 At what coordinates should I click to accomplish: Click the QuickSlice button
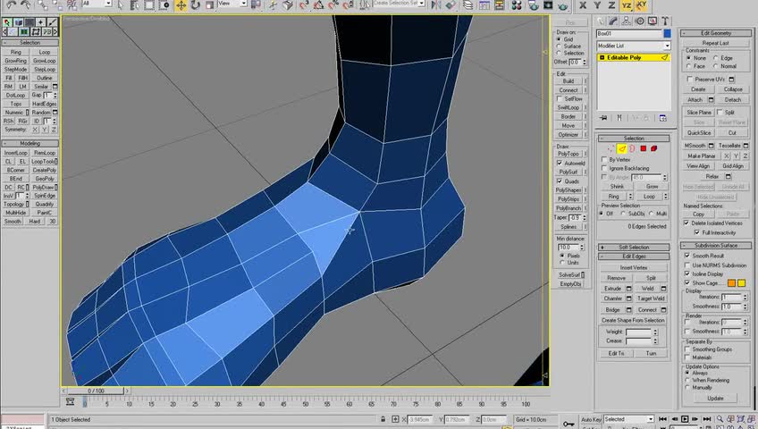click(x=699, y=132)
